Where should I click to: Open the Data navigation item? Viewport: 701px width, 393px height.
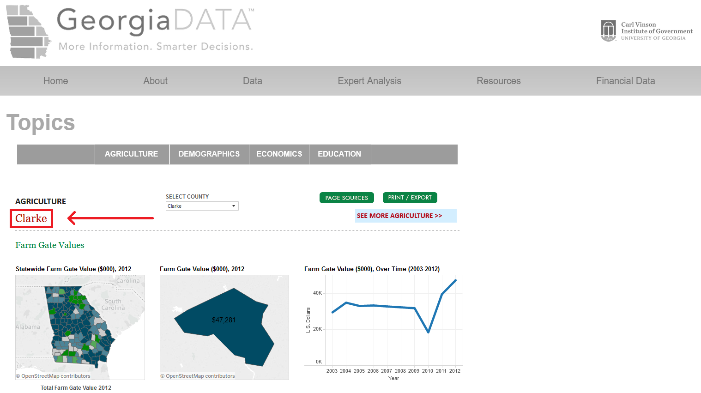(253, 81)
